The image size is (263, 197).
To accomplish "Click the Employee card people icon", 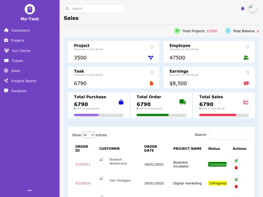I will (x=246, y=57).
